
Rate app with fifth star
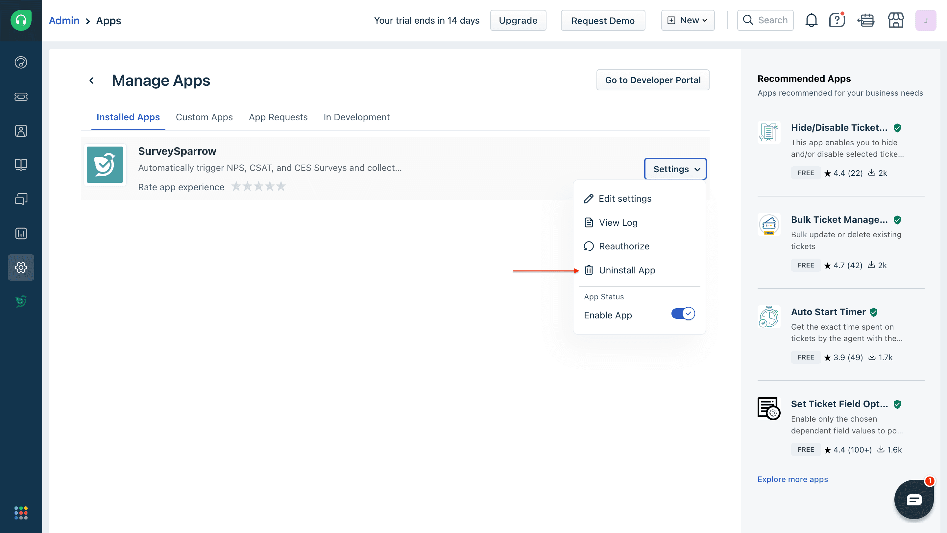point(281,187)
